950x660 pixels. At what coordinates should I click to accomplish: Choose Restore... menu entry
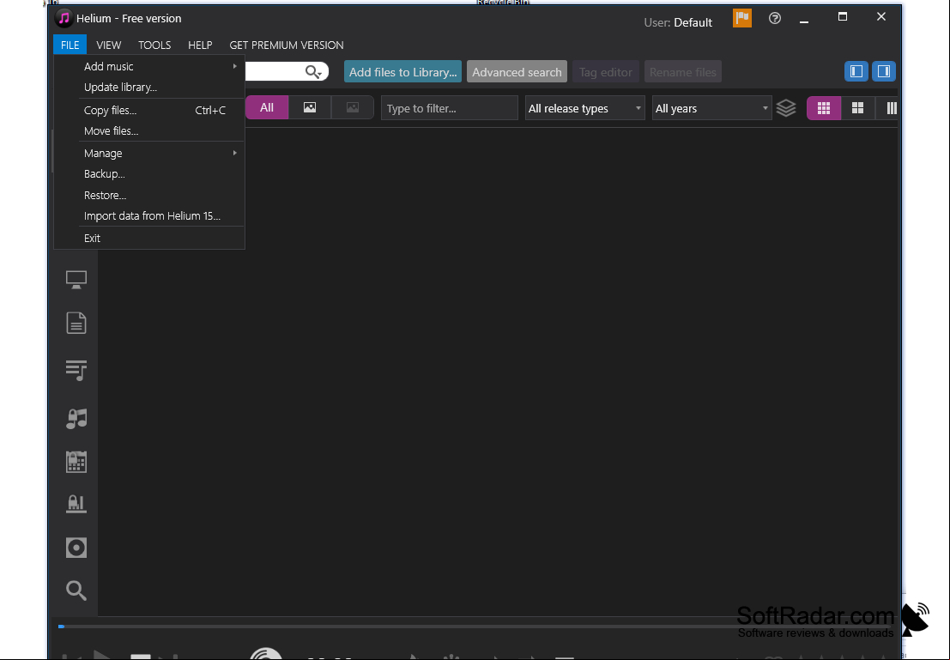click(x=149, y=195)
